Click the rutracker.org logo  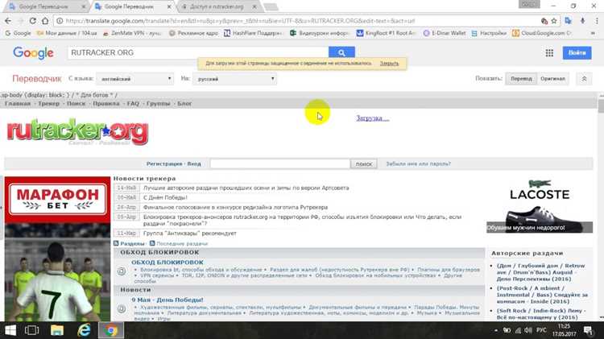click(77, 132)
